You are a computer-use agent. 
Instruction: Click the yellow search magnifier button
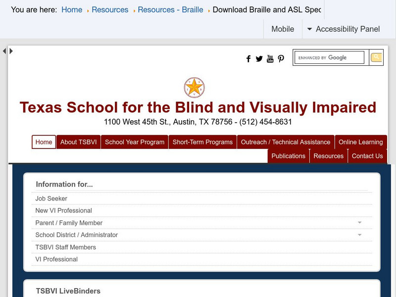[376, 57]
